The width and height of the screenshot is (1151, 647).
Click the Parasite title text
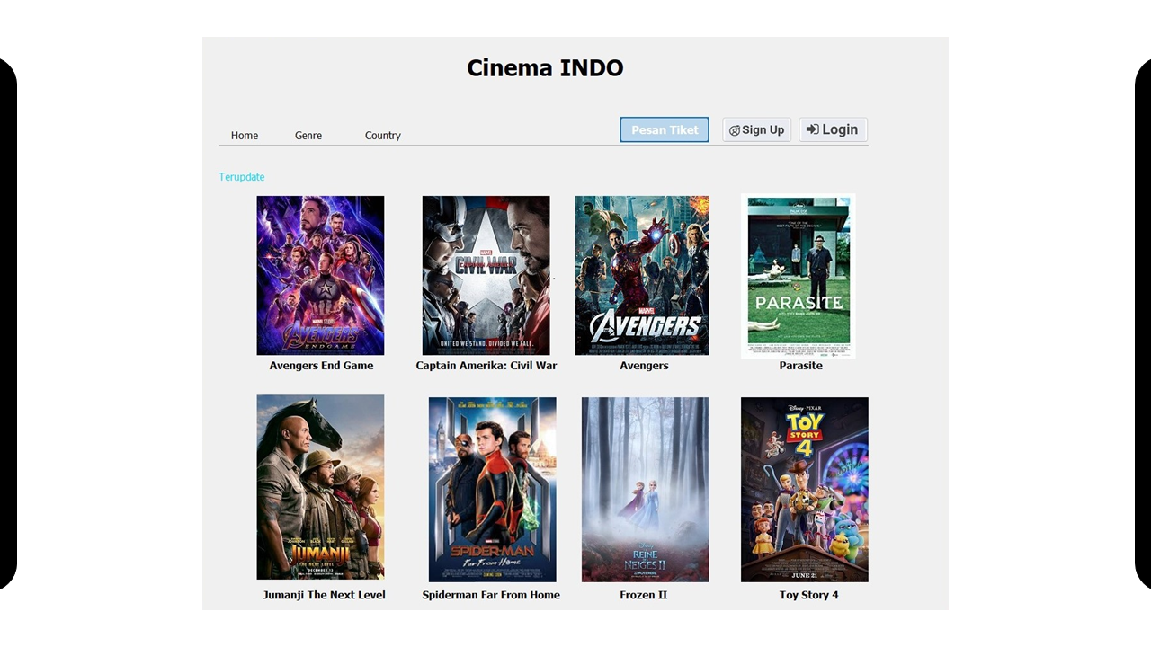pyautogui.click(x=800, y=366)
